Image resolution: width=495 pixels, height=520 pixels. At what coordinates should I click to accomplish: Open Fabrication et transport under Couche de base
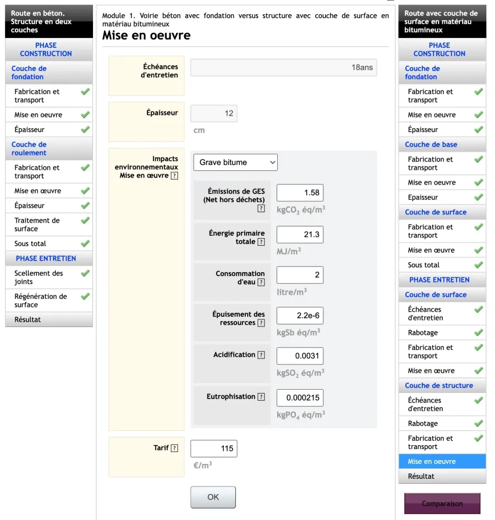(442, 163)
